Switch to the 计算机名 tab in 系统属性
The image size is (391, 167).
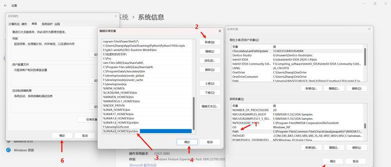coord(14,24)
